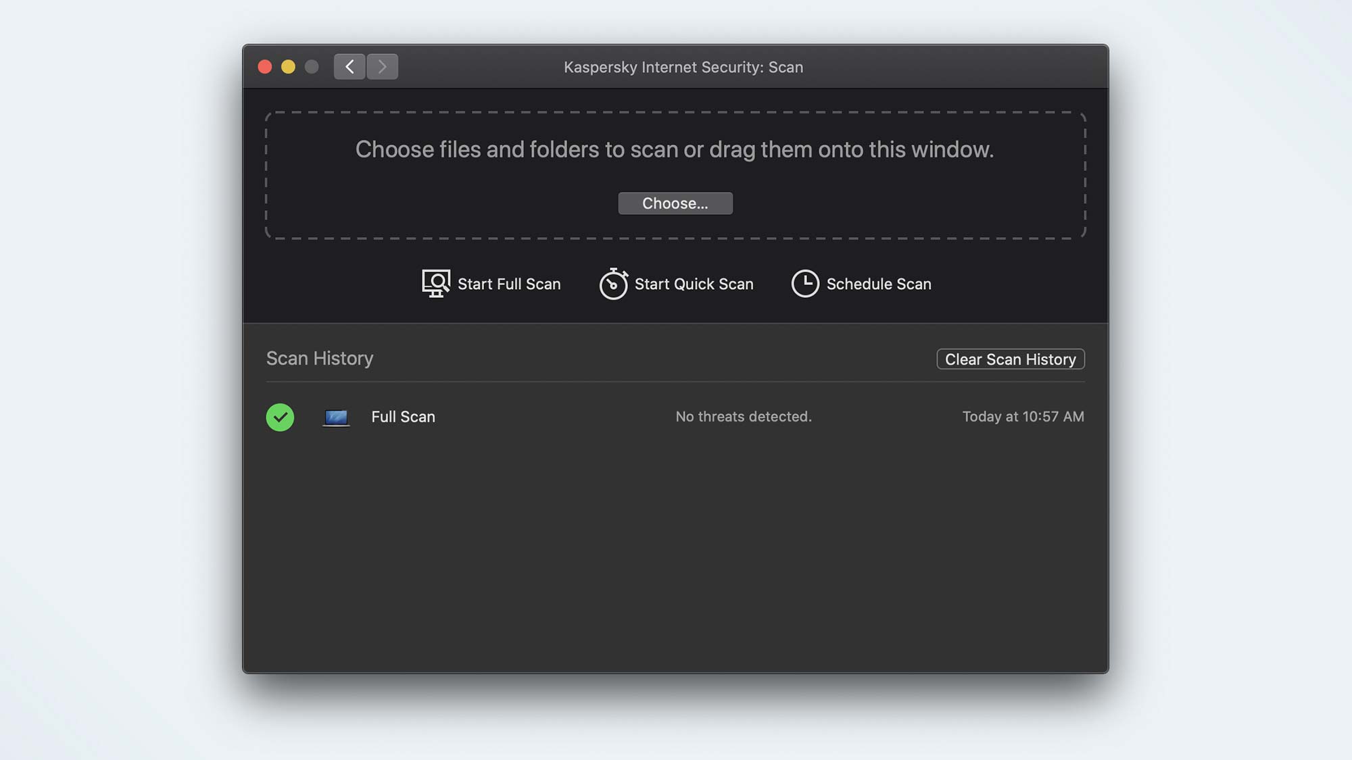
Task: Click the Start Full Scan monitor icon
Action: pyautogui.click(x=436, y=284)
